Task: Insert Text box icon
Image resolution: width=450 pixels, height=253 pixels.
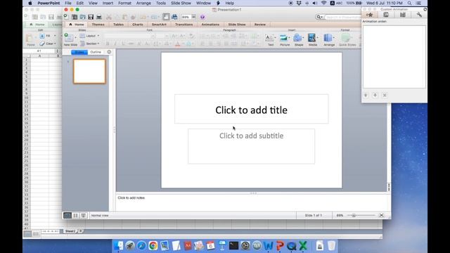Action: [270, 38]
